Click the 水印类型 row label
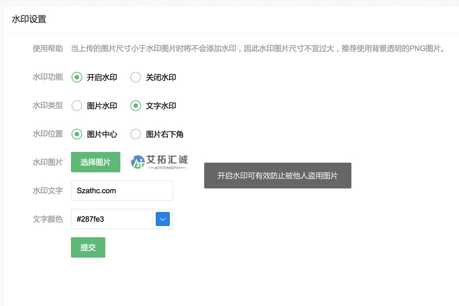Image resolution: width=459 pixels, height=306 pixels. pyautogui.click(x=47, y=106)
